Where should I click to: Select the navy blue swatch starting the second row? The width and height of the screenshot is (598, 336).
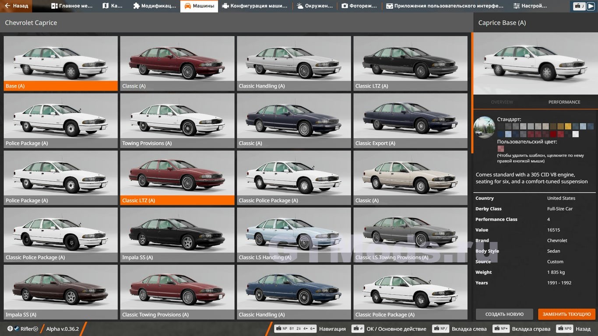[501, 134]
